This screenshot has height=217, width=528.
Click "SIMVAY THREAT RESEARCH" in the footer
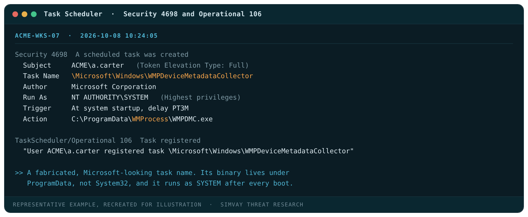coord(262,205)
